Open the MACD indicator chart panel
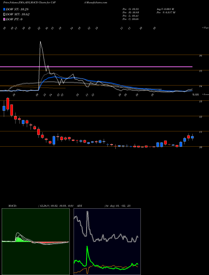The image size is (209, 275). (36, 242)
